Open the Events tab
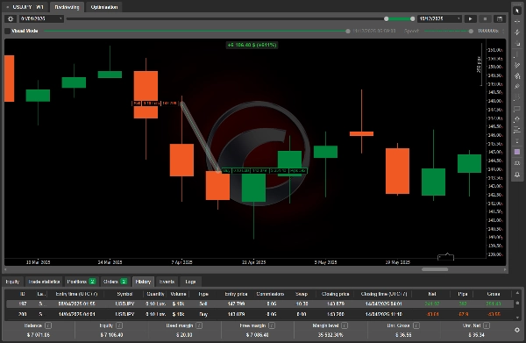 coord(167,282)
